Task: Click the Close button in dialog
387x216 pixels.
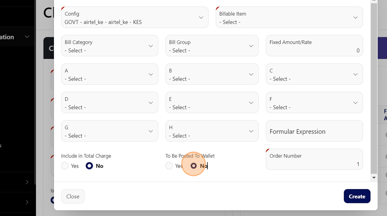Action: point(73,196)
